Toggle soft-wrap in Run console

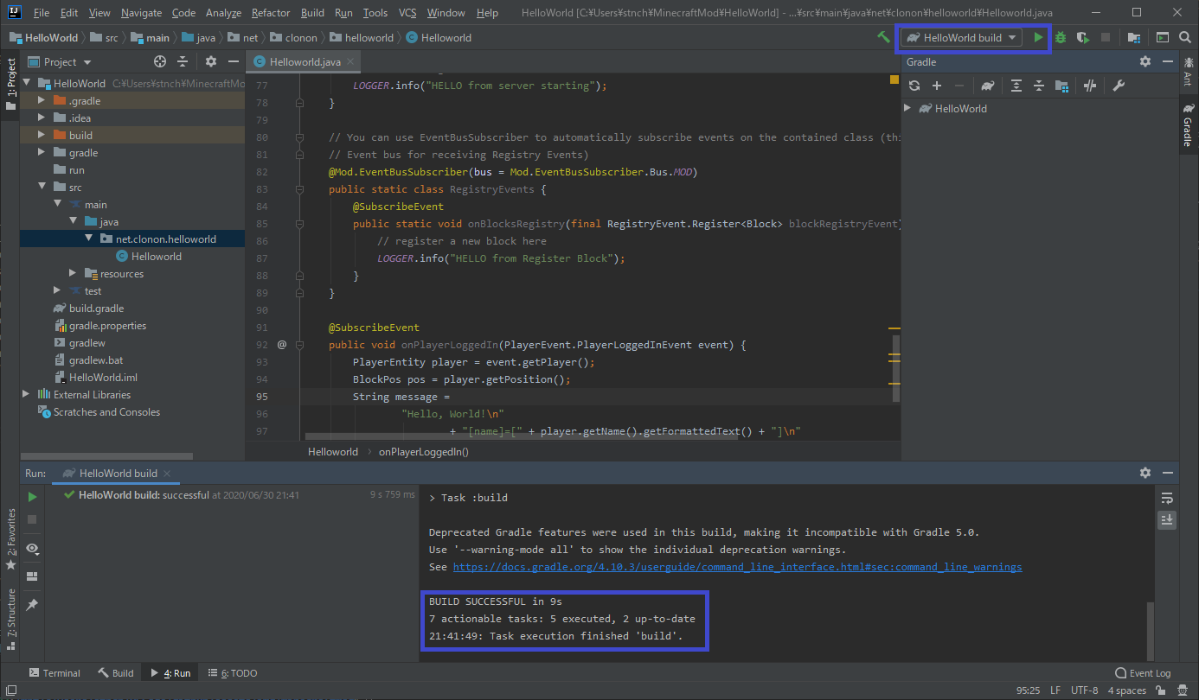(1167, 498)
